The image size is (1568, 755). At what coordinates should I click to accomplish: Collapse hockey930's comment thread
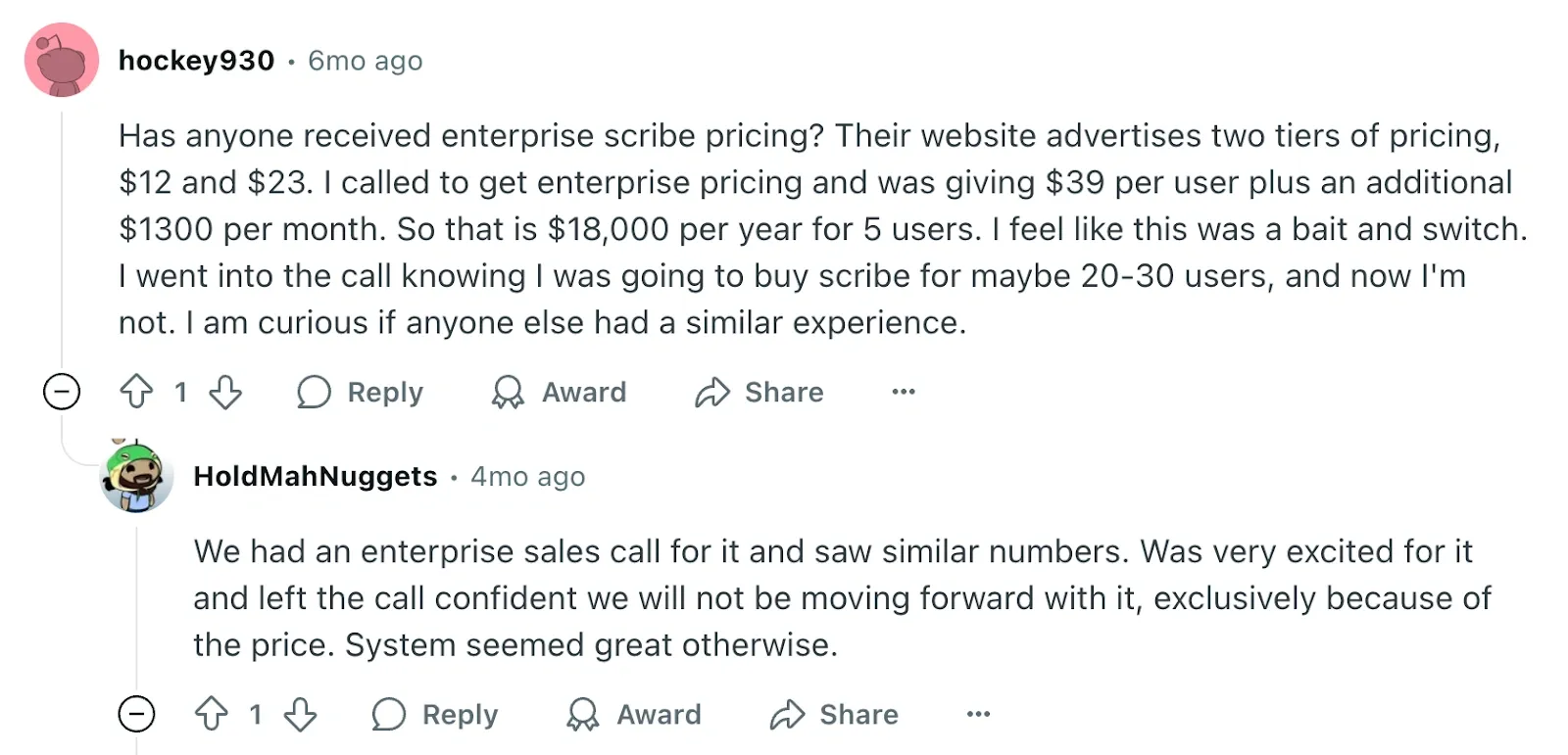coord(61,392)
